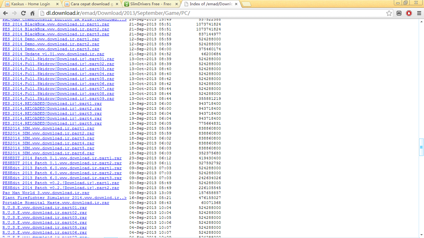This screenshot has height=238, width=424.
Task: Open PES_2014_BlackBox part3.rar link
Action: (x=56, y=34)
